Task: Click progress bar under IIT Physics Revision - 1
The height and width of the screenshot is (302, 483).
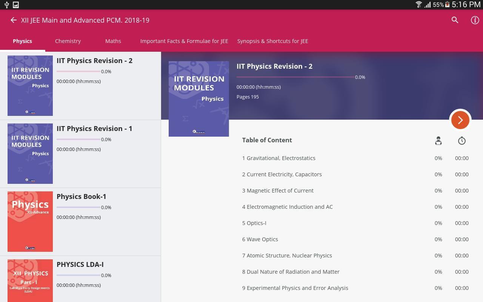Action: [x=78, y=139]
